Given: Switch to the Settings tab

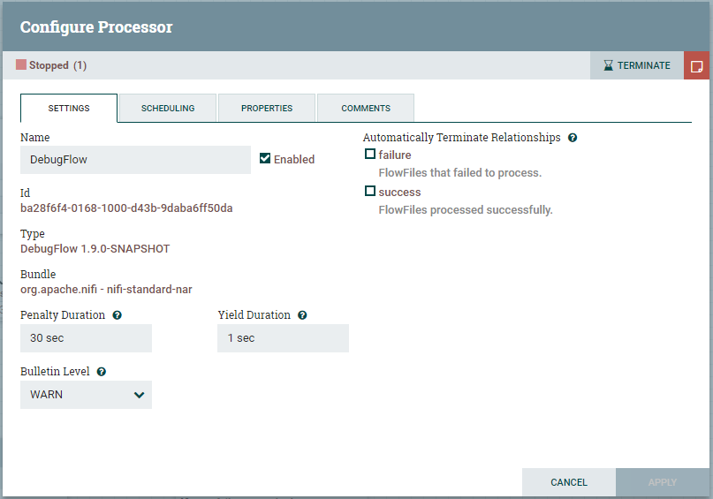Looking at the screenshot, I should [x=69, y=108].
